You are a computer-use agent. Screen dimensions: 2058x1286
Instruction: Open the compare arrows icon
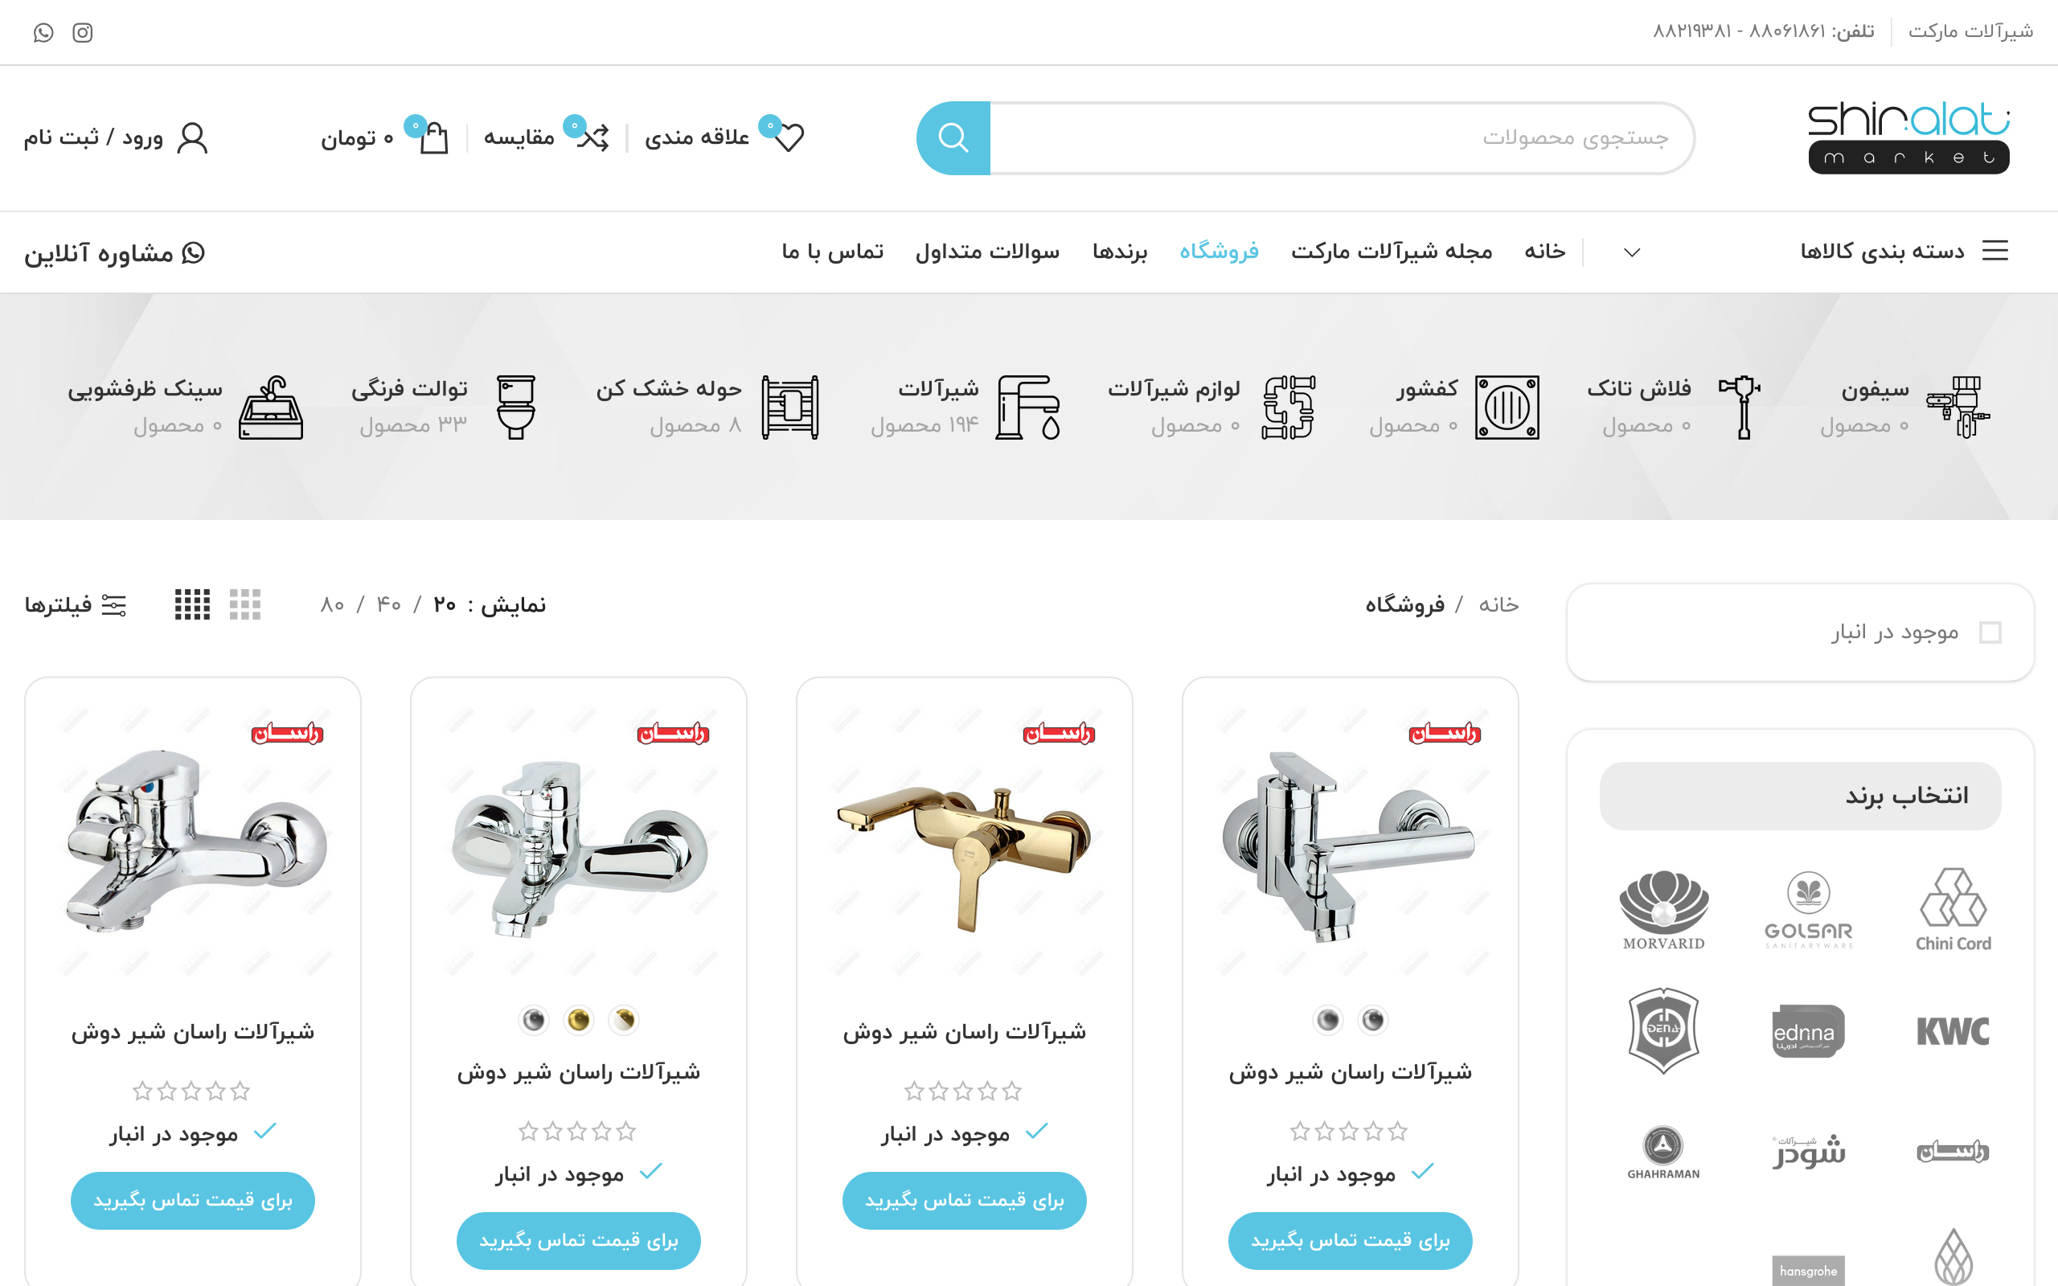tap(592, 137)
